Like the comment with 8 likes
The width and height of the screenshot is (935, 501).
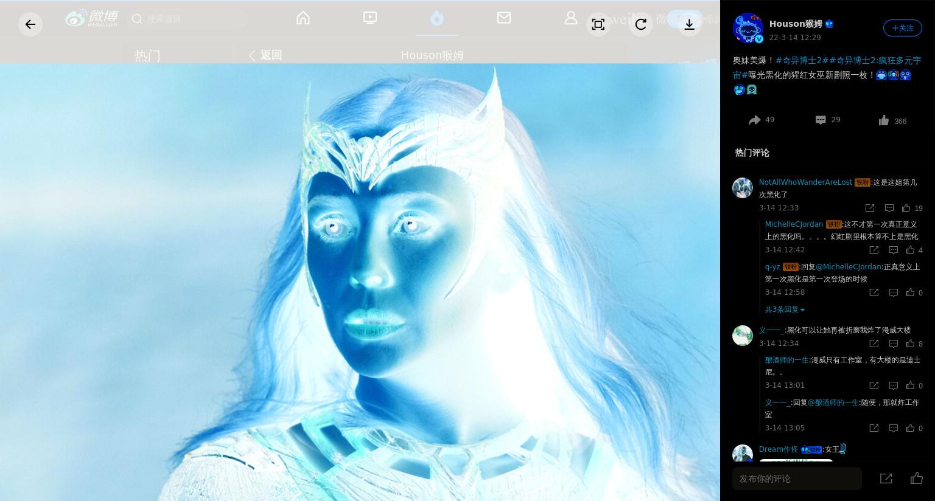pos(914,344)
